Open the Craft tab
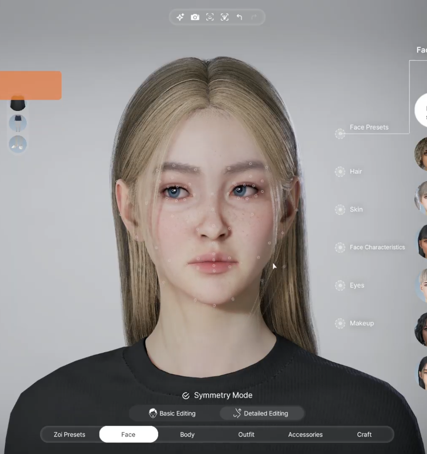 coord(364,434)
